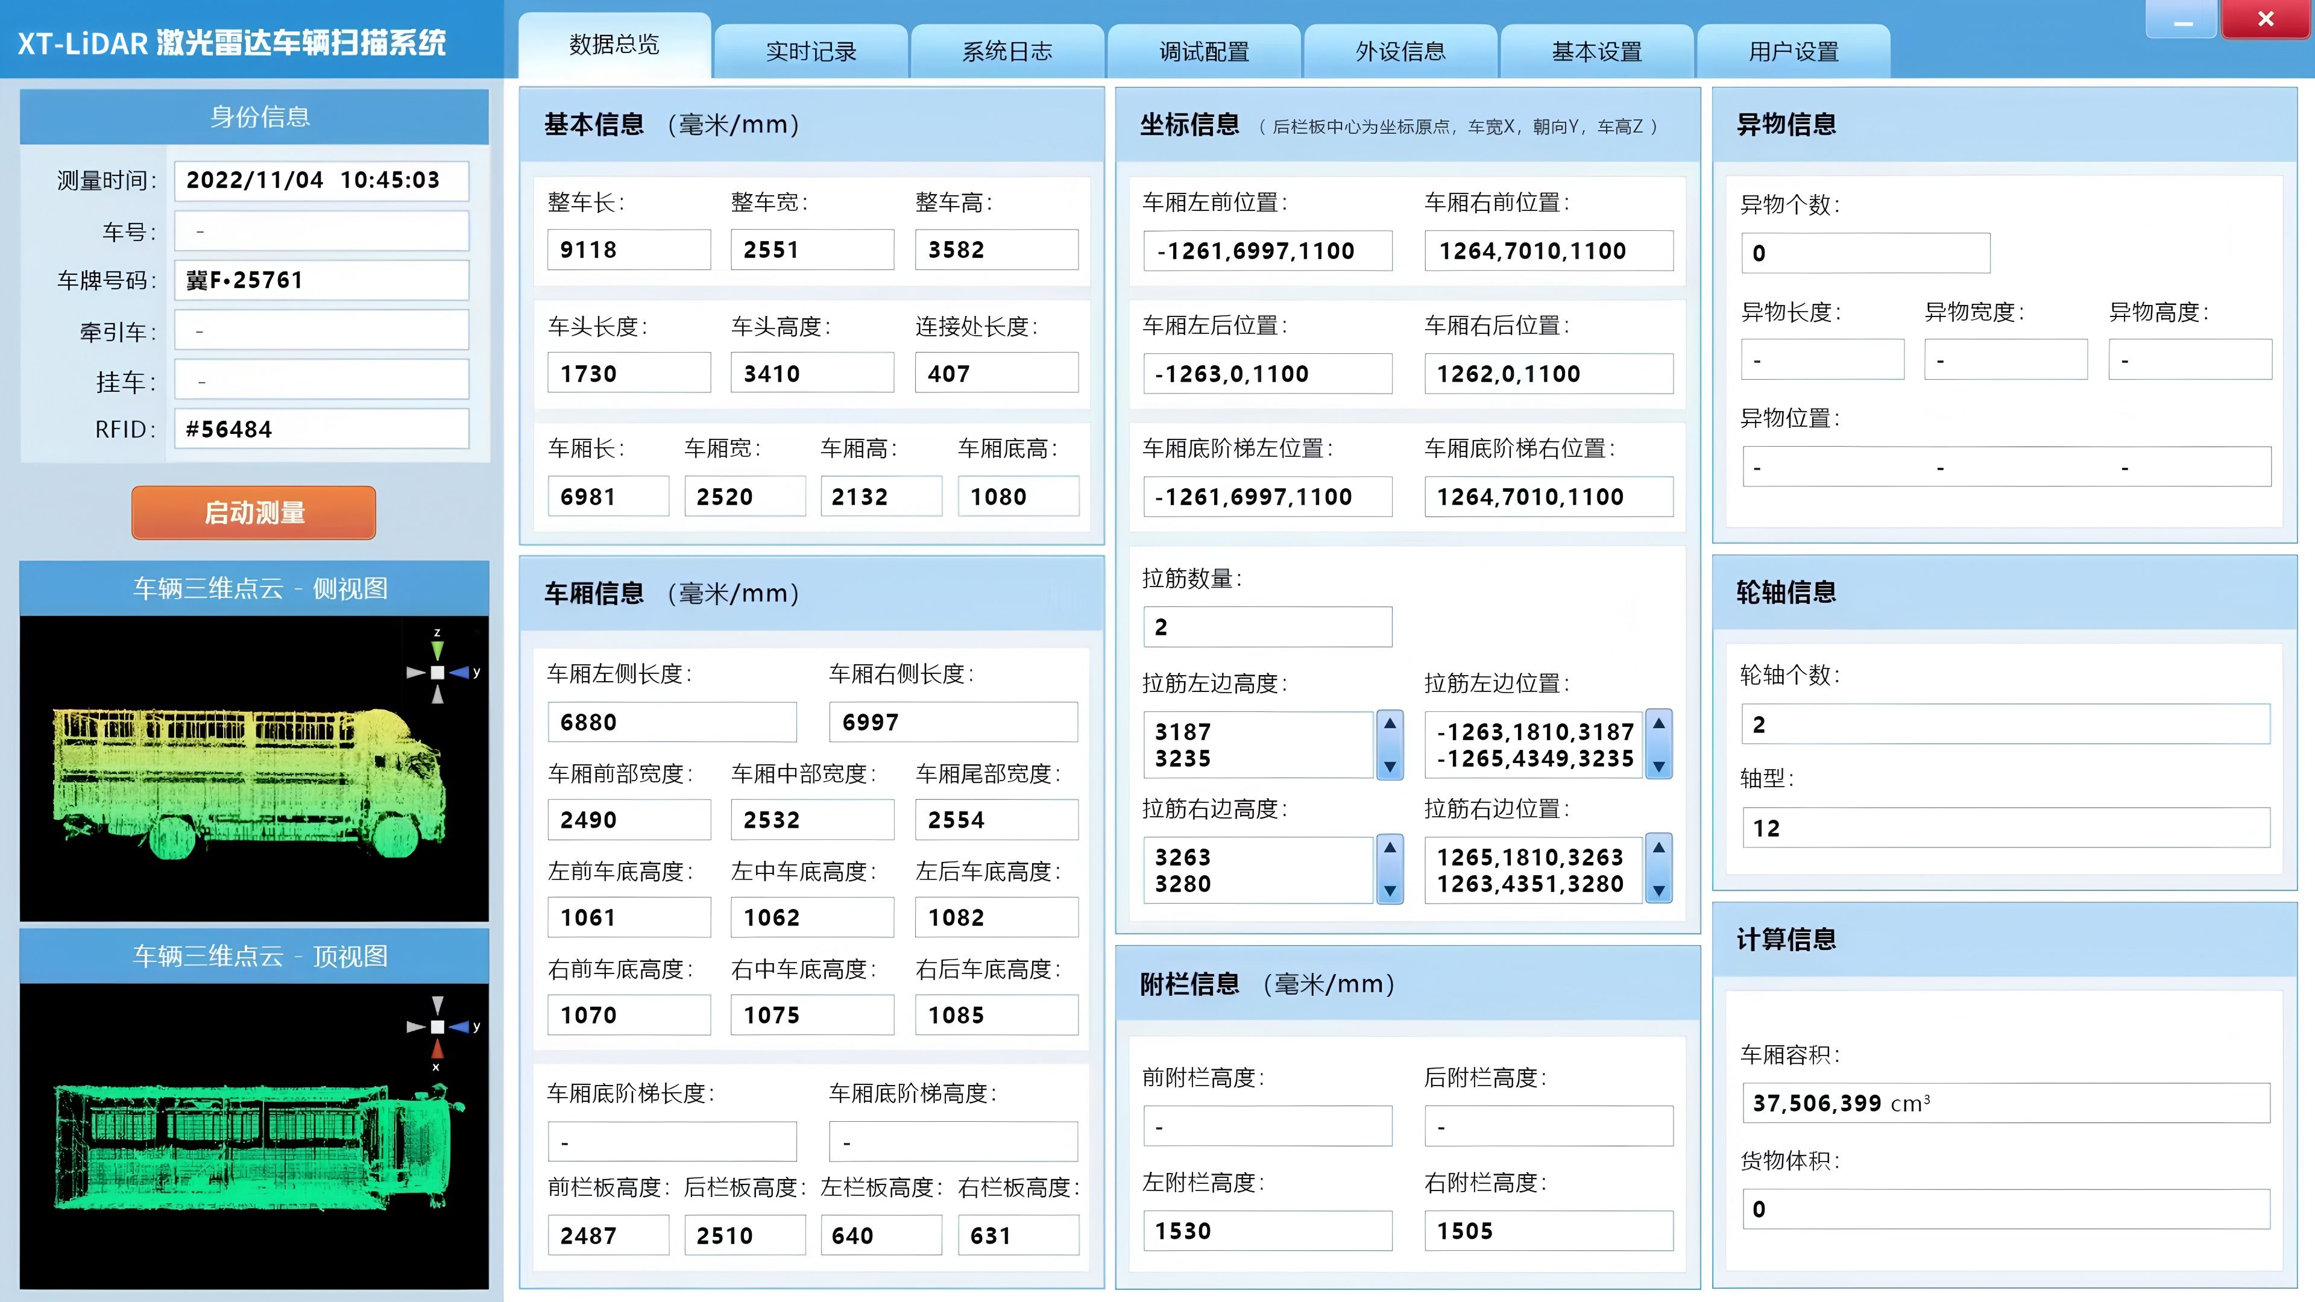Click the blue Y axis arrow on side view gizmo

460,673
